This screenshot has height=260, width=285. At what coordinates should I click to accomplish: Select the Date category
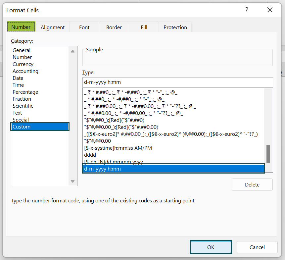coord(18,78)
